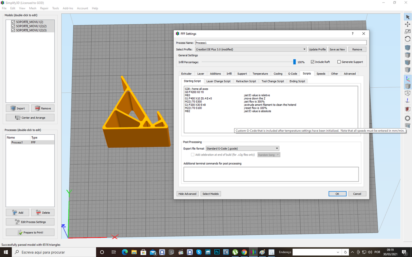Open Task View in the taskbar

point(114,252)
